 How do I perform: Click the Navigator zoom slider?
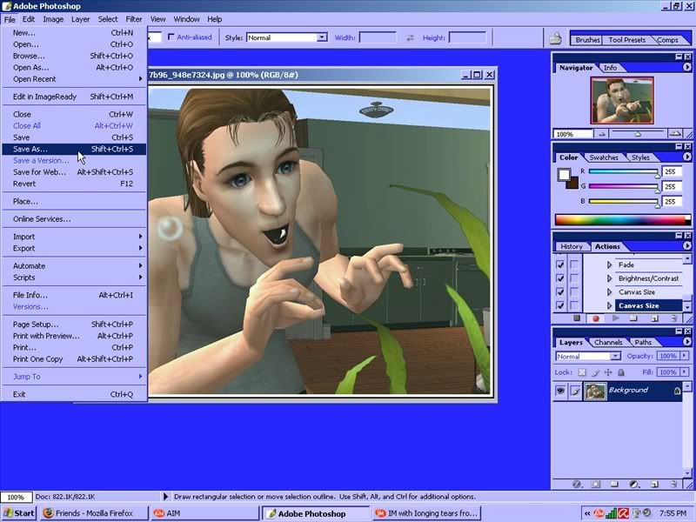point(638,134)
